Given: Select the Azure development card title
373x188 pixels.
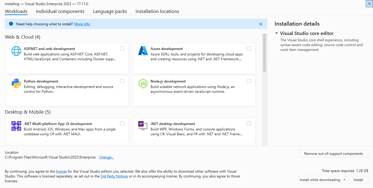Looking at the screenshot, I should click(x=167, y=49).
